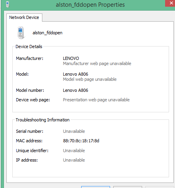This screenshot has width=175, height=188.
Task: Click the Device Details group heading
Action: pyautogui.click(x=29, y=47)
